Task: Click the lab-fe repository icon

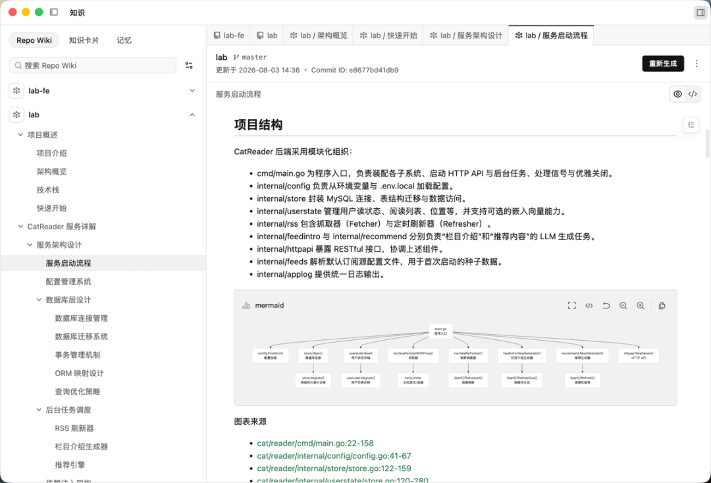Action: pyautogui.click(x=16, y=90)
